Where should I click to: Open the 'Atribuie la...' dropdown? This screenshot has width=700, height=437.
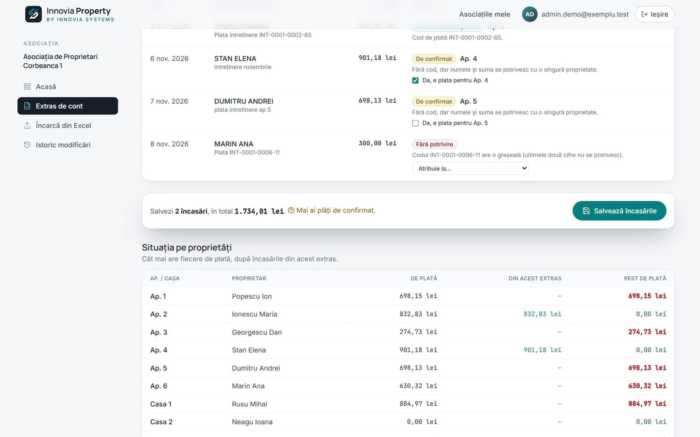[x=470, y=168]
